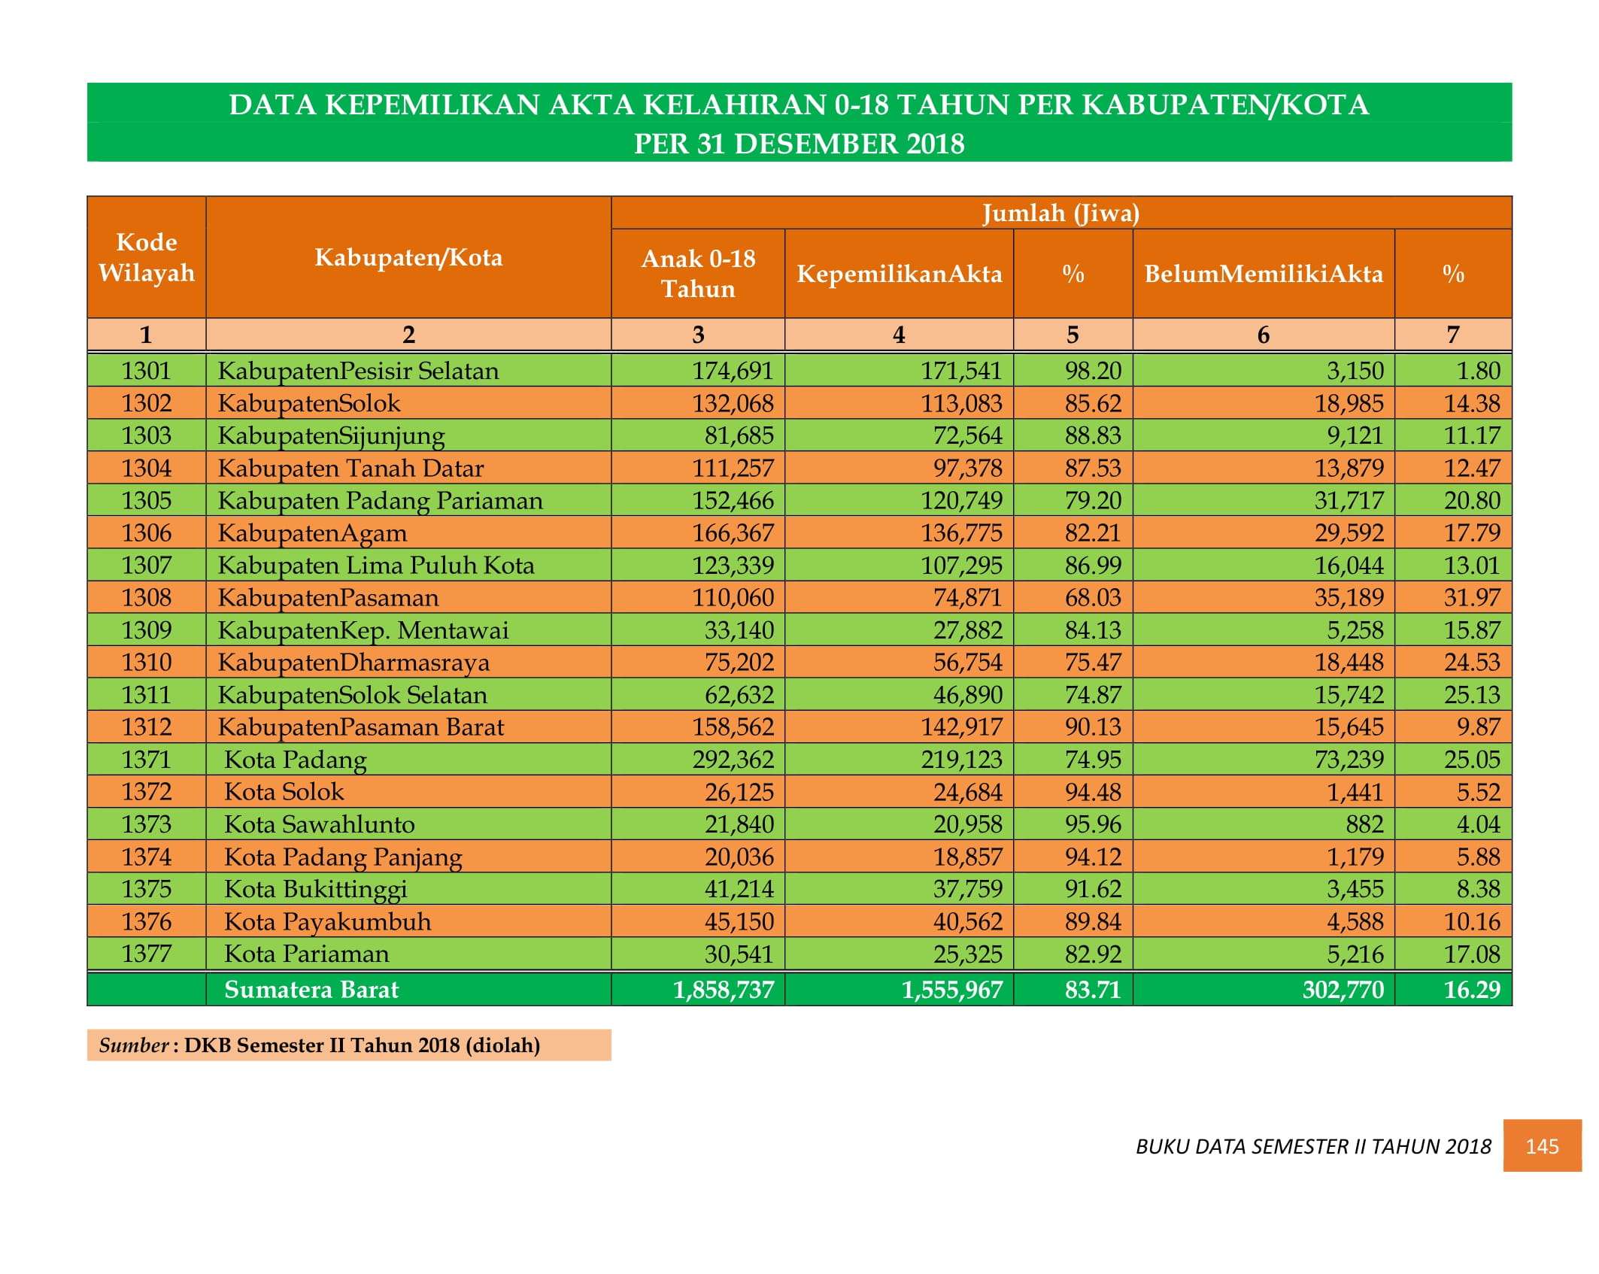Select the code cell '1377'
This screenshot has width=1599, height=1274.
pos(147,953)
